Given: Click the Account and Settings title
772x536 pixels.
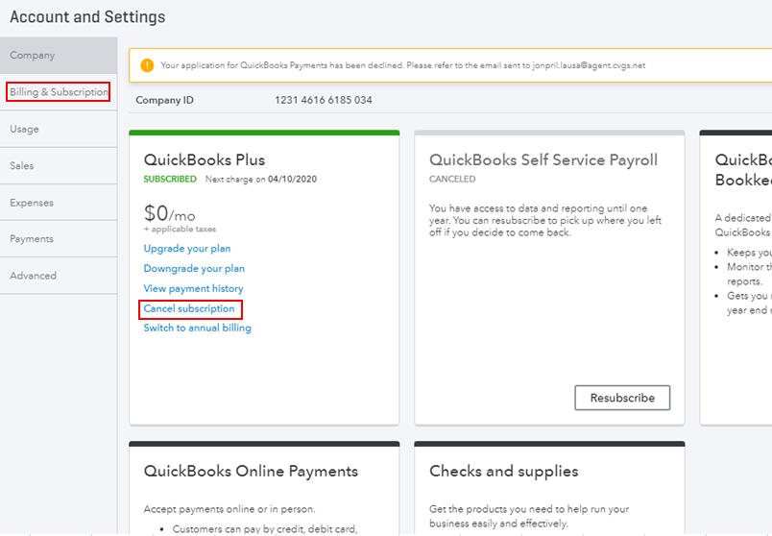Looking at the screenshot, I should click(x=87, y=16).
